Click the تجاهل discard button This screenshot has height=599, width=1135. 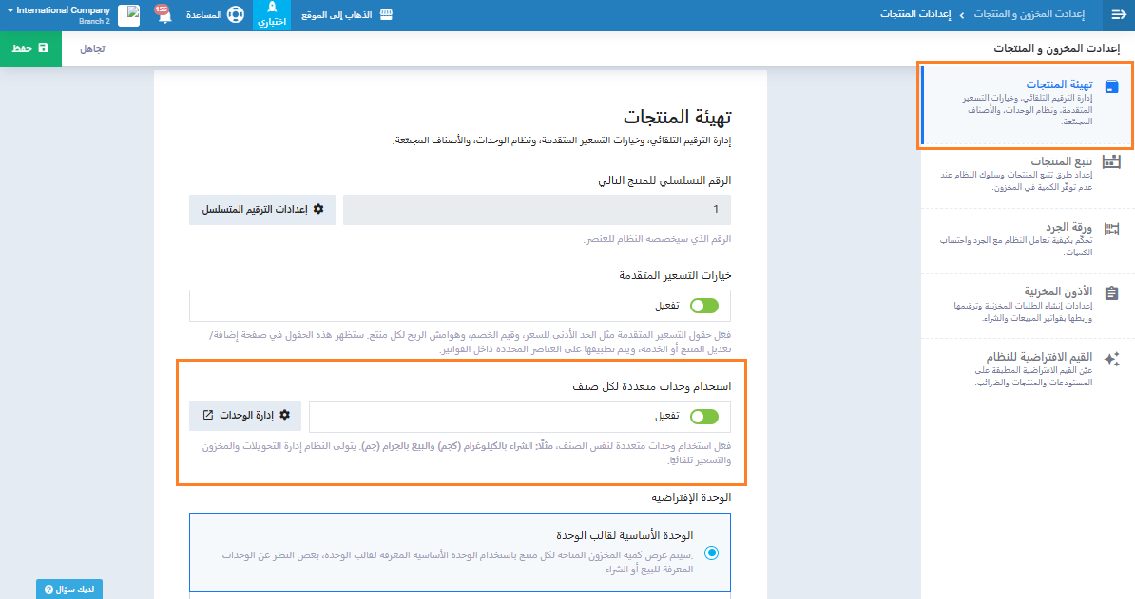(x=92, y=47)
